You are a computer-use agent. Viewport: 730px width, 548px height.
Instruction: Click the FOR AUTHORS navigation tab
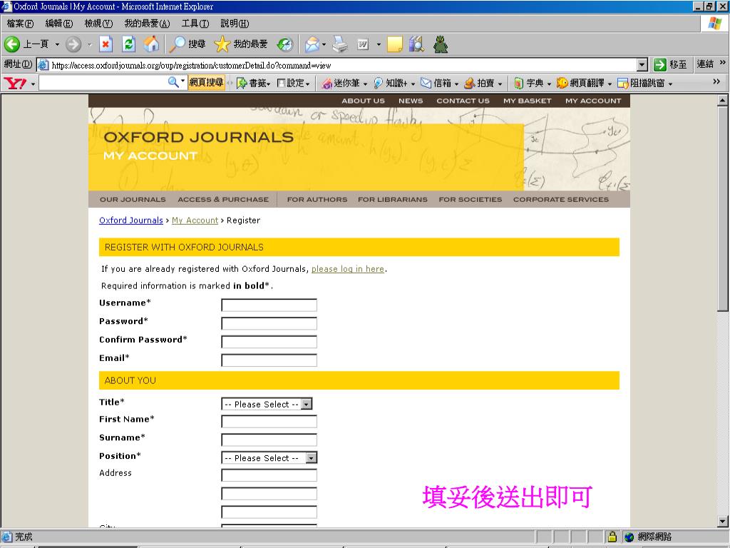coord(317,200)
